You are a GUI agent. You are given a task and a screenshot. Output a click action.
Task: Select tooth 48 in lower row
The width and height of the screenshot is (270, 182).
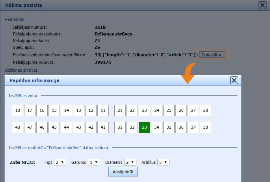[x=17, y=127]
